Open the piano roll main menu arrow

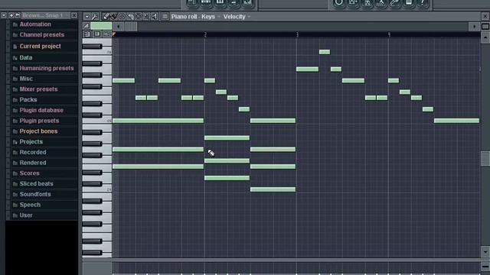[87, 17]
